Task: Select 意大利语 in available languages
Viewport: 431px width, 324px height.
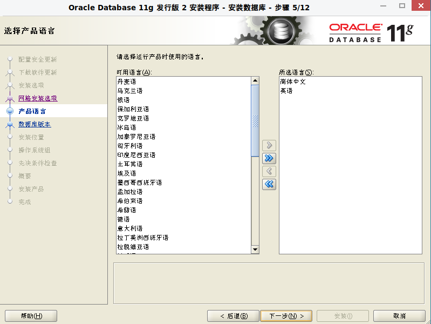Action: [183, 228]
